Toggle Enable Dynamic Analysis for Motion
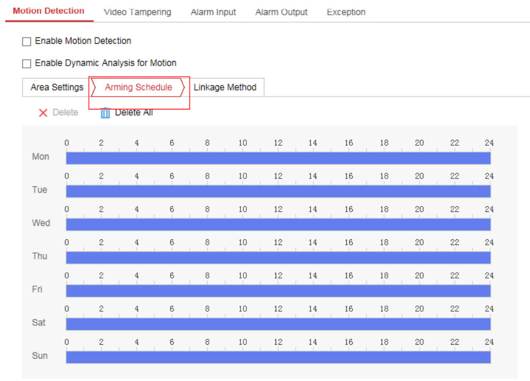Viewport: 530px width, 381px height. pyautogui.click(x=26, y=64)
